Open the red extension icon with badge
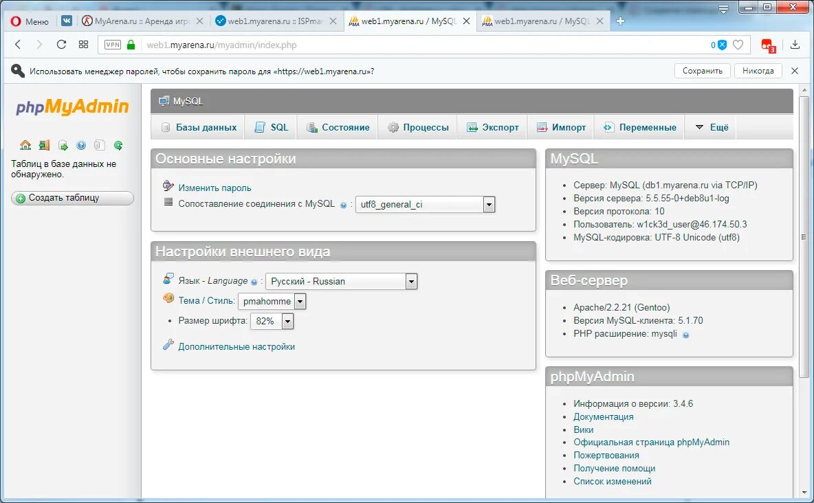The height and width of the screenshot is (503, 814). coord(768,45)
